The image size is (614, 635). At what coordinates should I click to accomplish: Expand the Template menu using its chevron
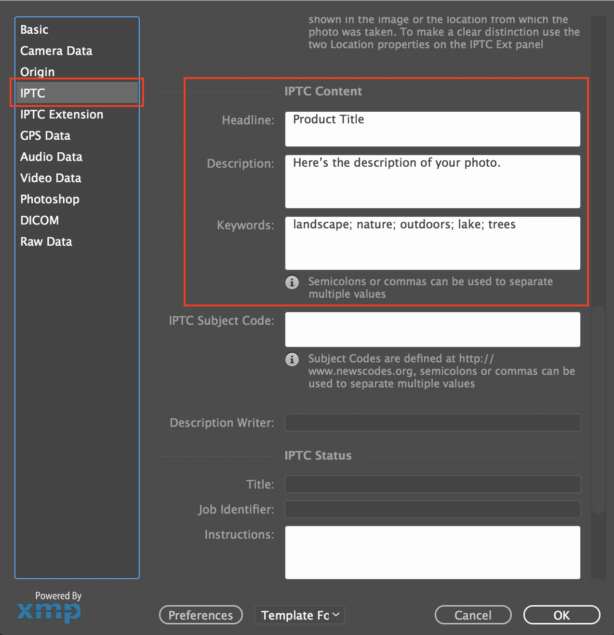click(x=335, y=615)
